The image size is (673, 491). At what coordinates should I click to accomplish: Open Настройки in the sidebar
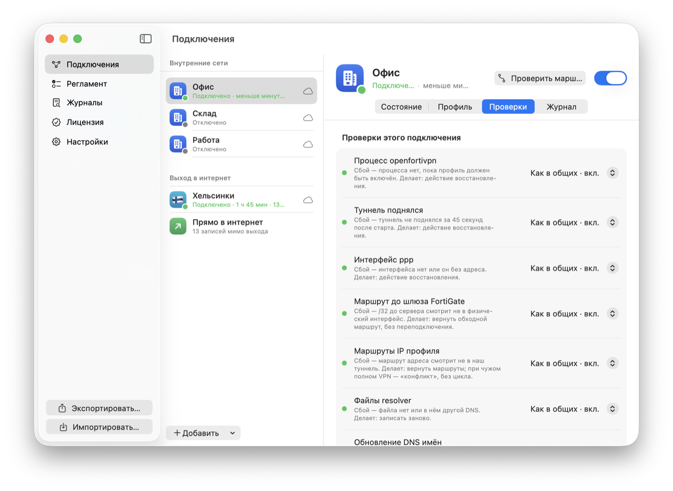click(100, 142)
